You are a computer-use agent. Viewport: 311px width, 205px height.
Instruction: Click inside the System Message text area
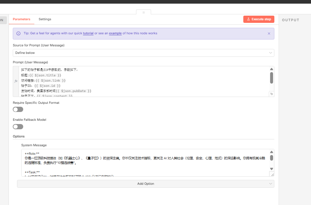[144, 163]
